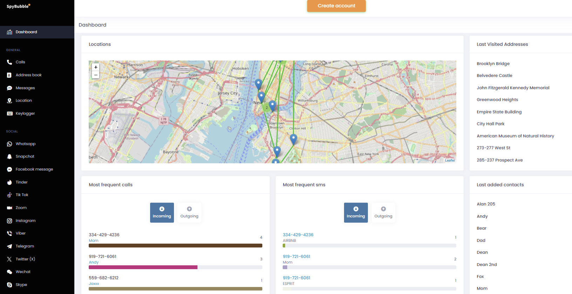Select Dad in last added contacts
Image resolution: width=572 pixels, height=294 pixels.
(481, 240)
